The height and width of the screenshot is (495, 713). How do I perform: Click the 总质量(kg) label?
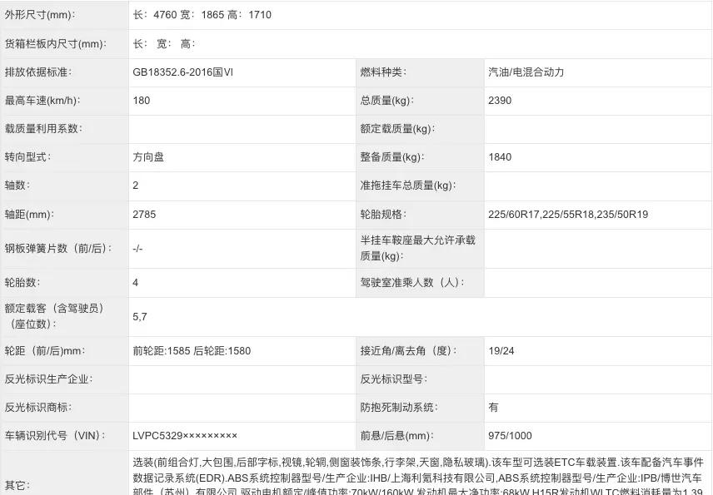tap(387, 101)
